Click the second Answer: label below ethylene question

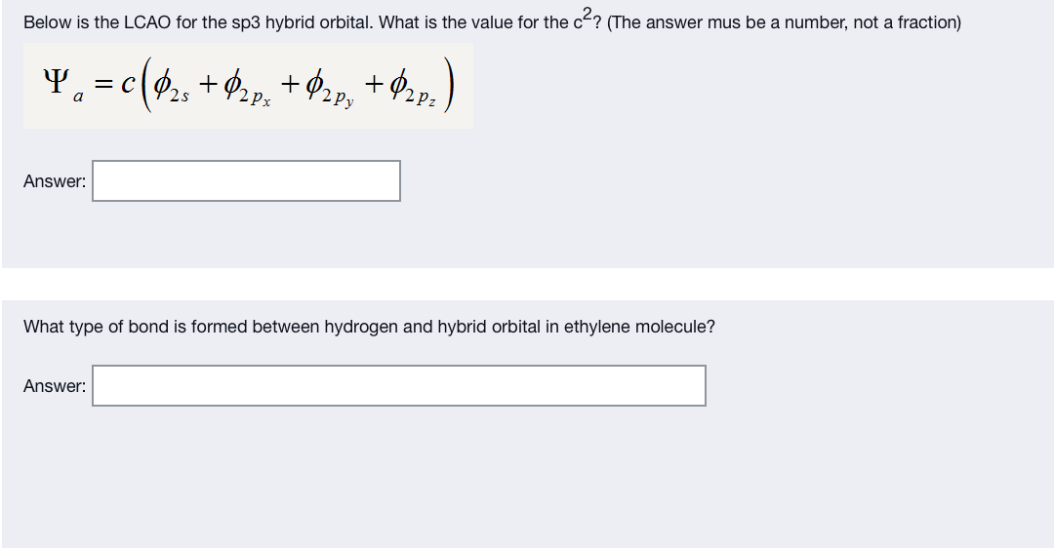click(55, 386)
